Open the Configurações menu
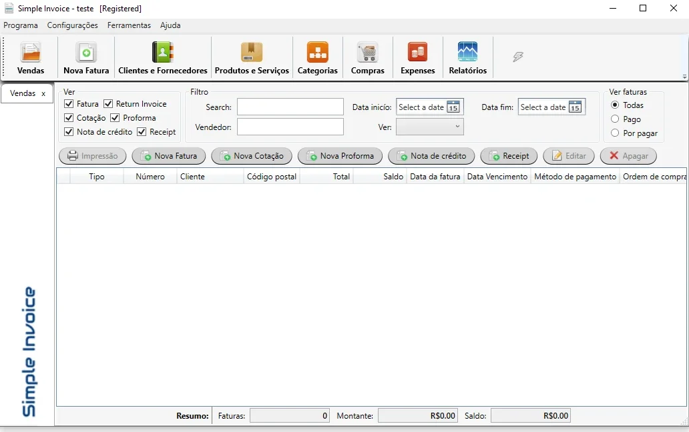The width and height of the screenshot is (689, 432). (x=73, y=25)
